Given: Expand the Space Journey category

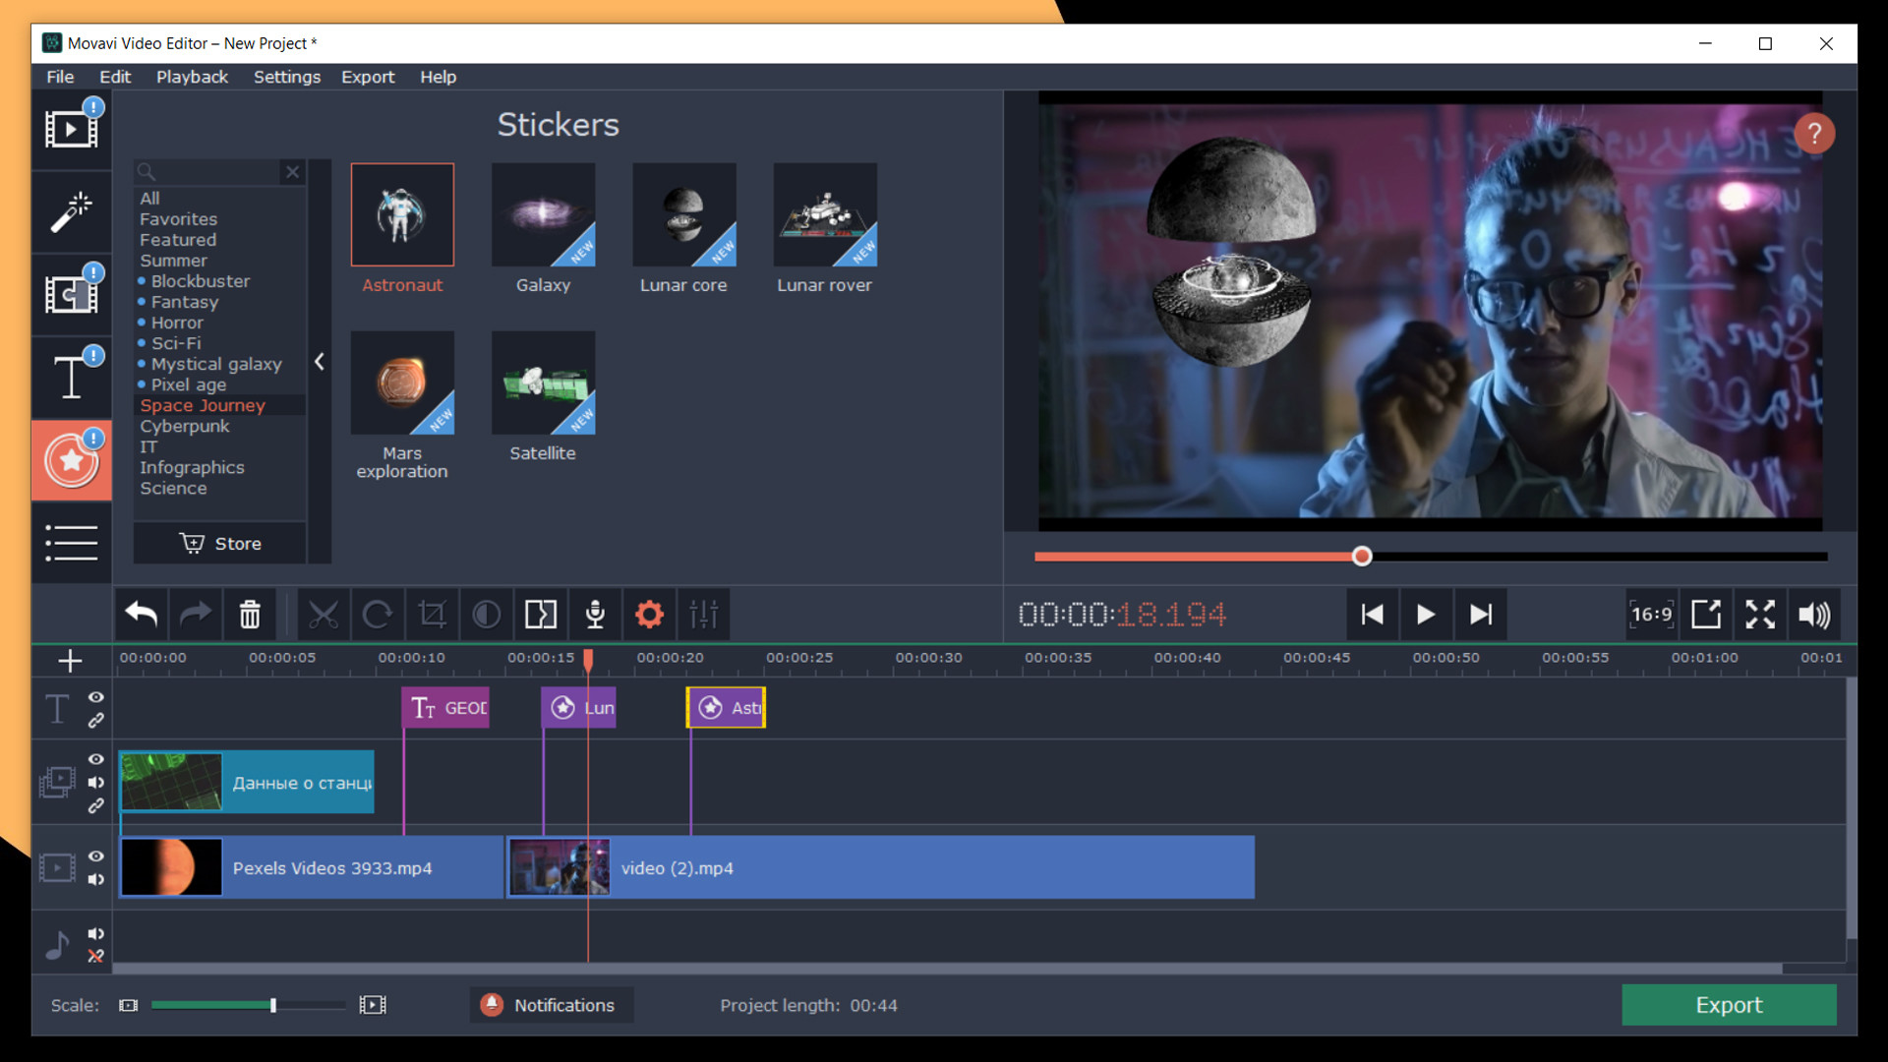Looking at the screenshot, I should click(x=203, y=405).
